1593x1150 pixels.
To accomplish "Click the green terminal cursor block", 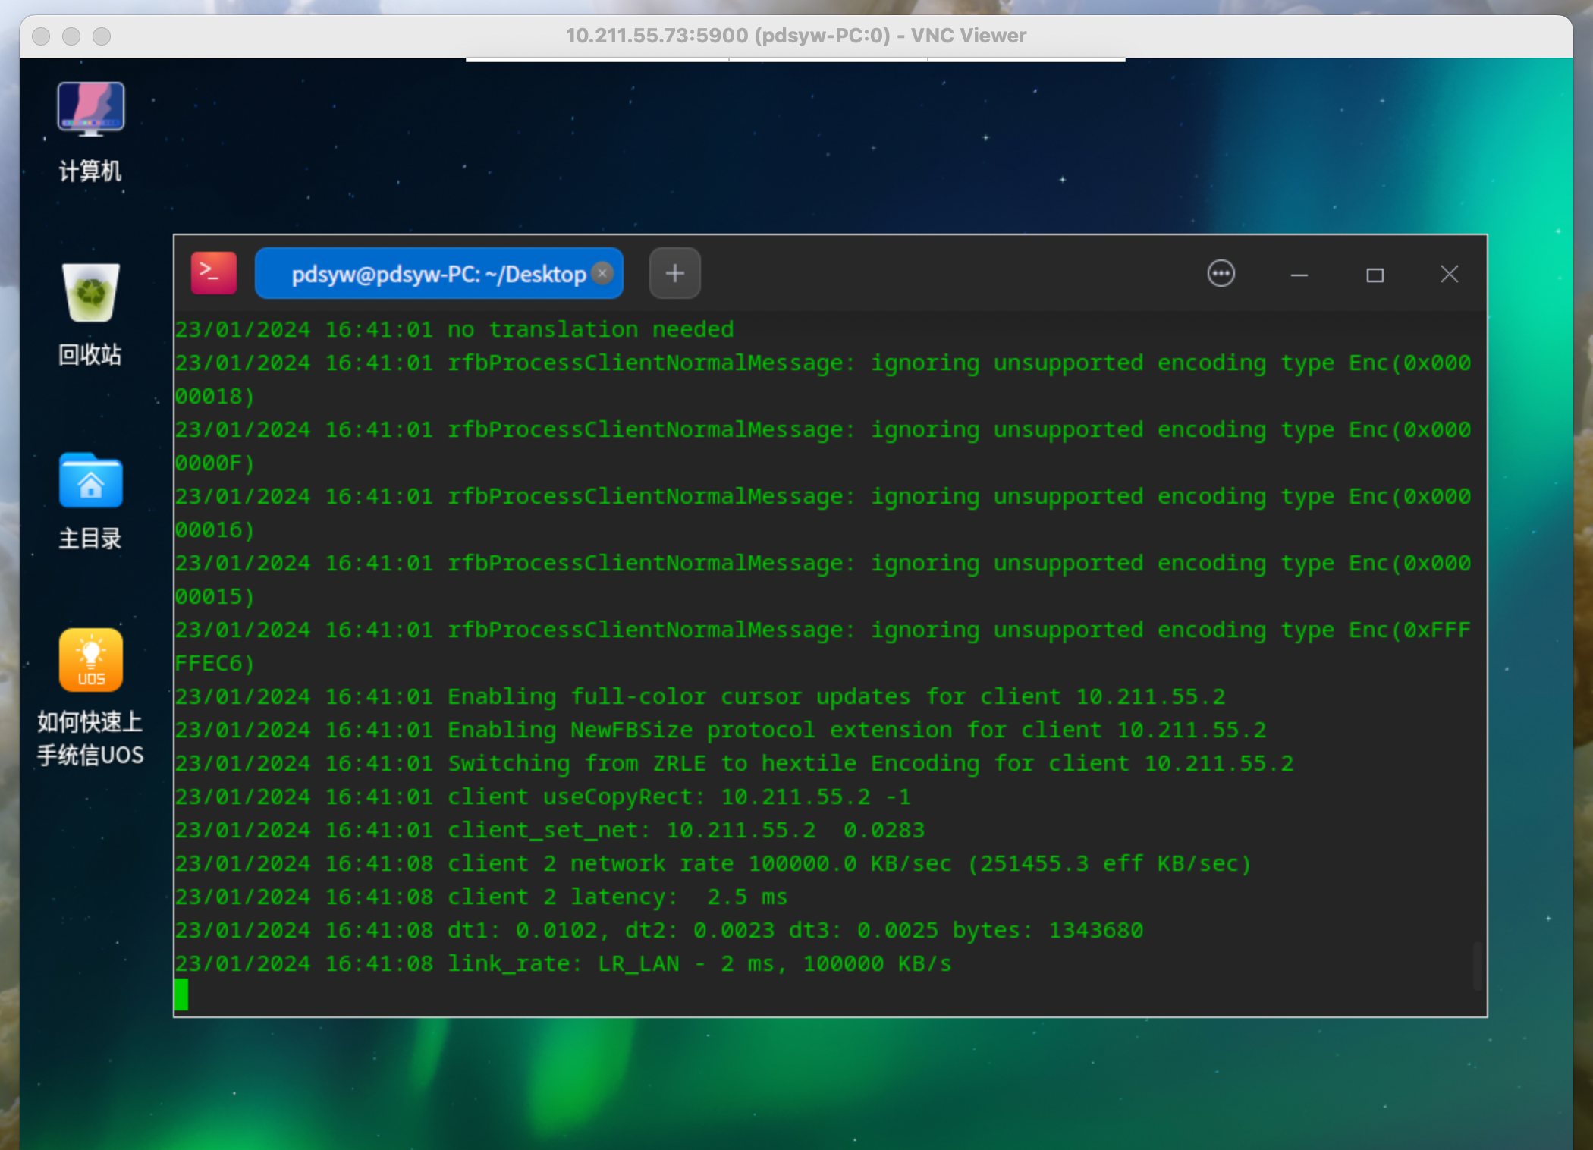I will [x=181, y=994].
